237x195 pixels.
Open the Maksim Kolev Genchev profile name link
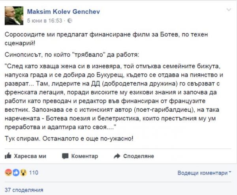point(64,11)
